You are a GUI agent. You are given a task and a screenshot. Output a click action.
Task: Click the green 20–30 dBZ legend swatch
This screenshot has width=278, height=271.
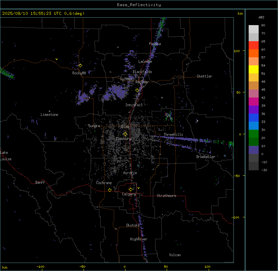(x=253, y=134)
